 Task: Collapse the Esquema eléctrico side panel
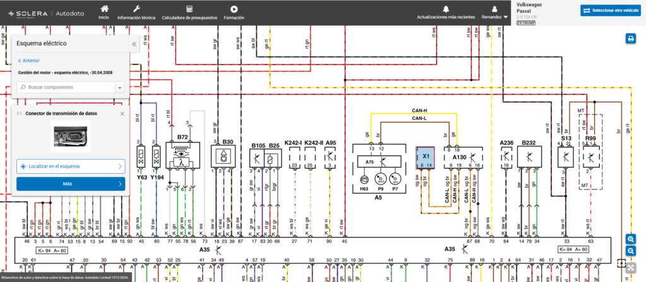(x=134, y=44)
